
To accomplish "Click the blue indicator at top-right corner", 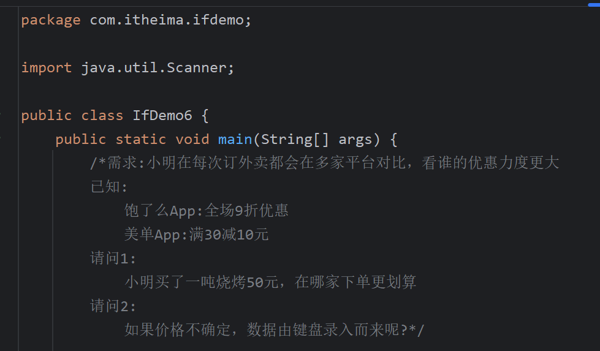I will point(594,4).
